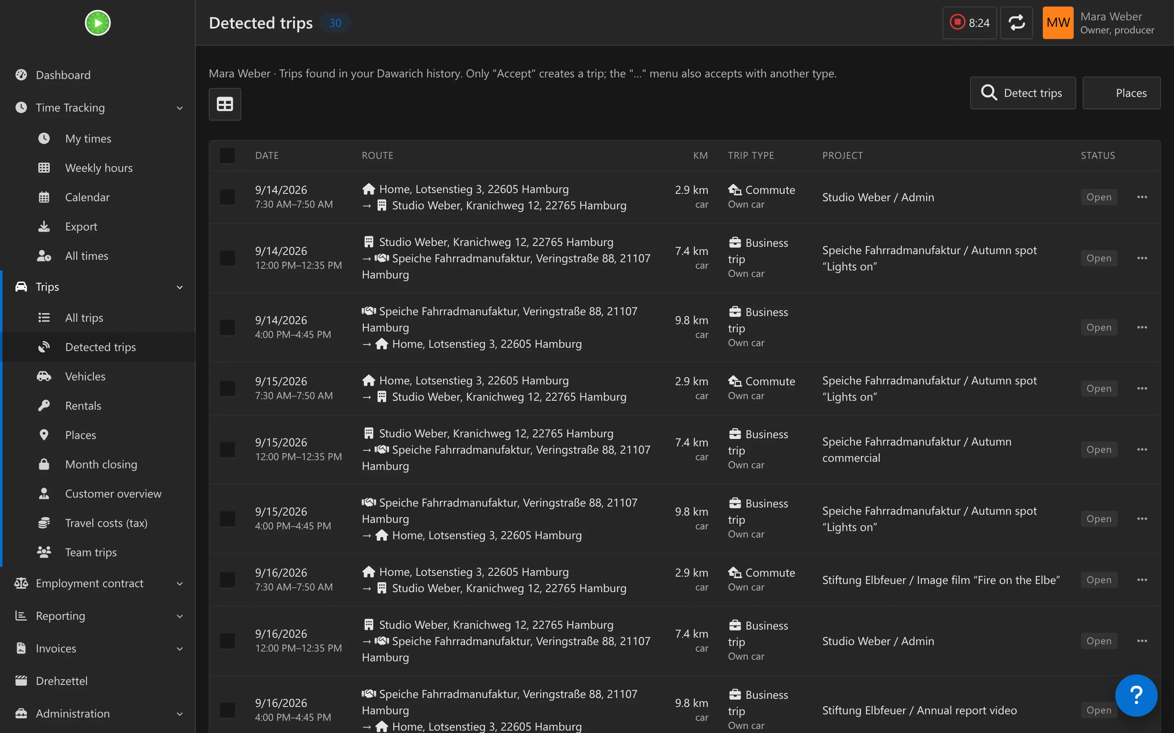
Task: Click the green play logo icon
Action: pyautogui.click(x=97, y=23)
